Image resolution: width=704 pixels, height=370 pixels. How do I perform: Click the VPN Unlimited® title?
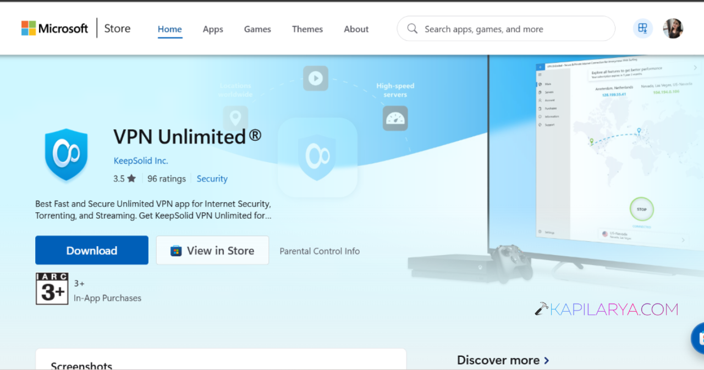coord(188,136)
